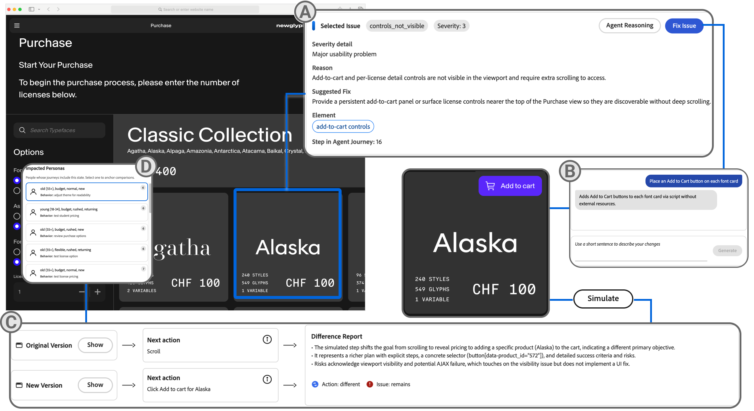Click info icon on Scroll next action card
Image resolution: width=754 pixels, height=411 pixels.
pos(267,339)
